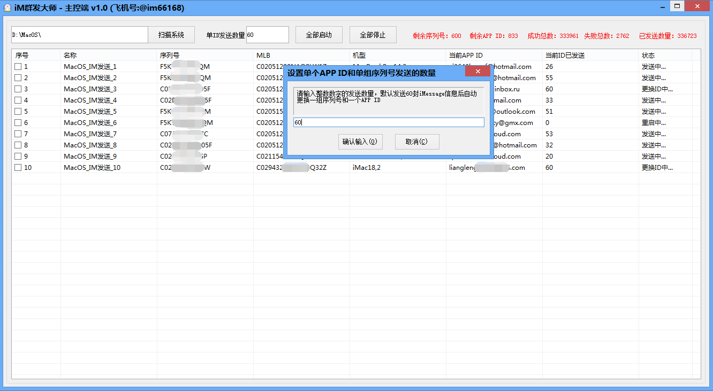713x391 pixels.
Task: Click the 当前ID已发送 column header
Action: [x=590, y=56]
